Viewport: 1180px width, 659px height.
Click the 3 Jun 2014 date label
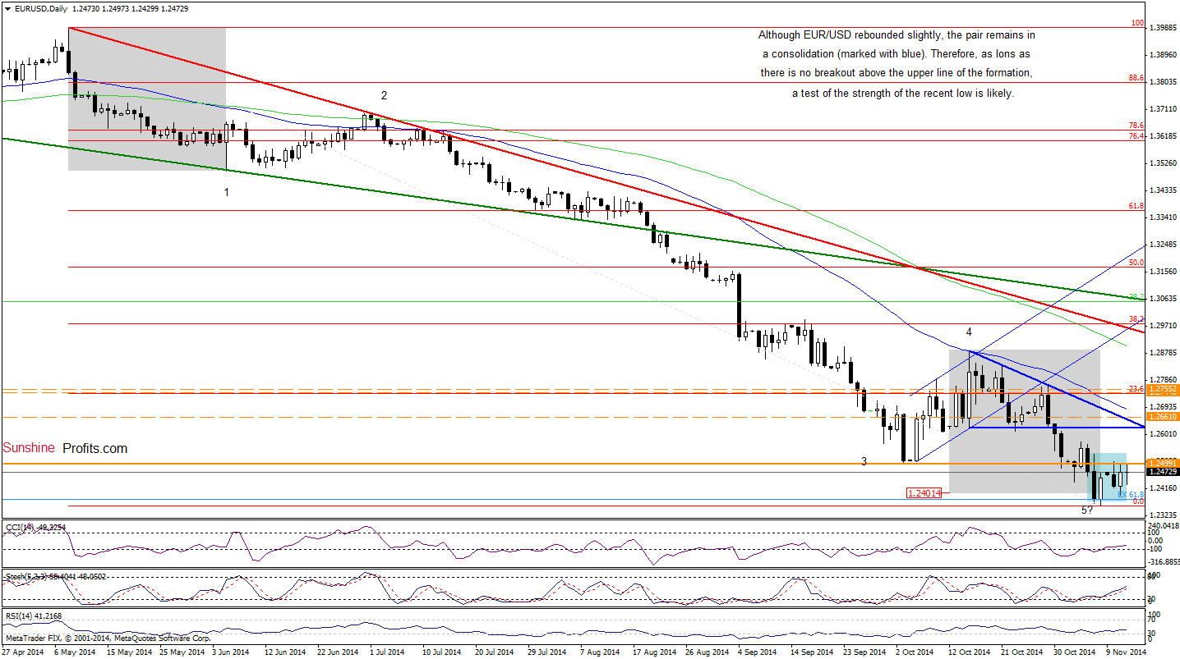tap(230, 652)
